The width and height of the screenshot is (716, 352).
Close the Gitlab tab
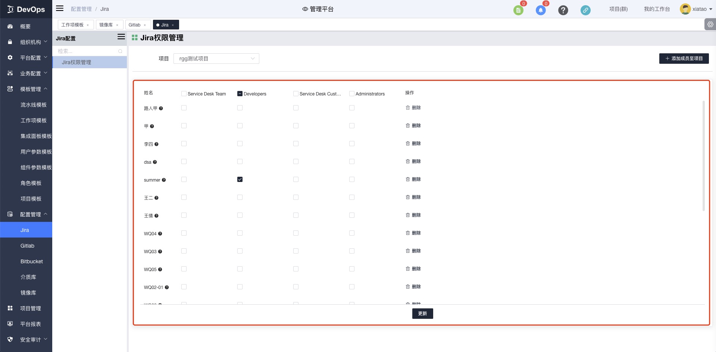(145, 25)
